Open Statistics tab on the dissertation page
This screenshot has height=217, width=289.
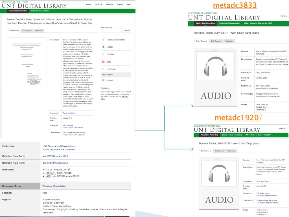39,31
